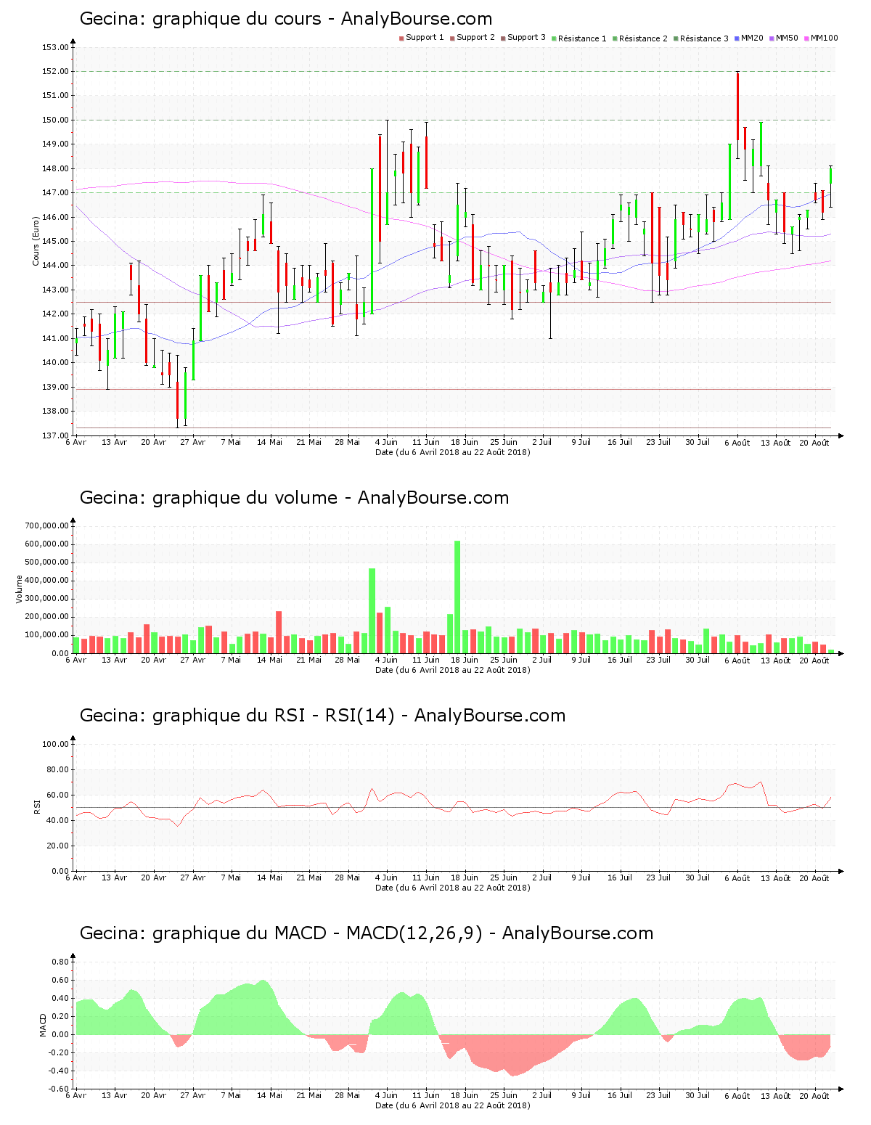The height and width of the screenshot is (1125, 871).
Task: Click '20 Août' date on MACD chart
Action: point(814,1096)
